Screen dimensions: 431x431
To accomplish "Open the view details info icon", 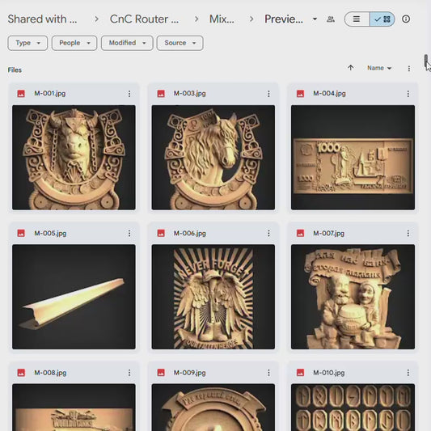I will coord(406,19).
